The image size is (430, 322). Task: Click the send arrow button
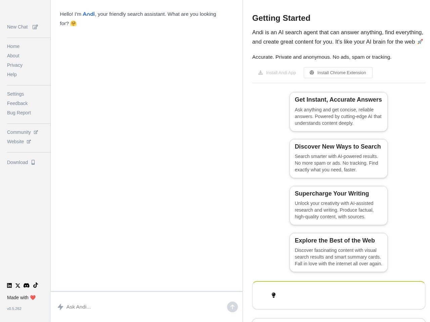[x=232, y=307]
